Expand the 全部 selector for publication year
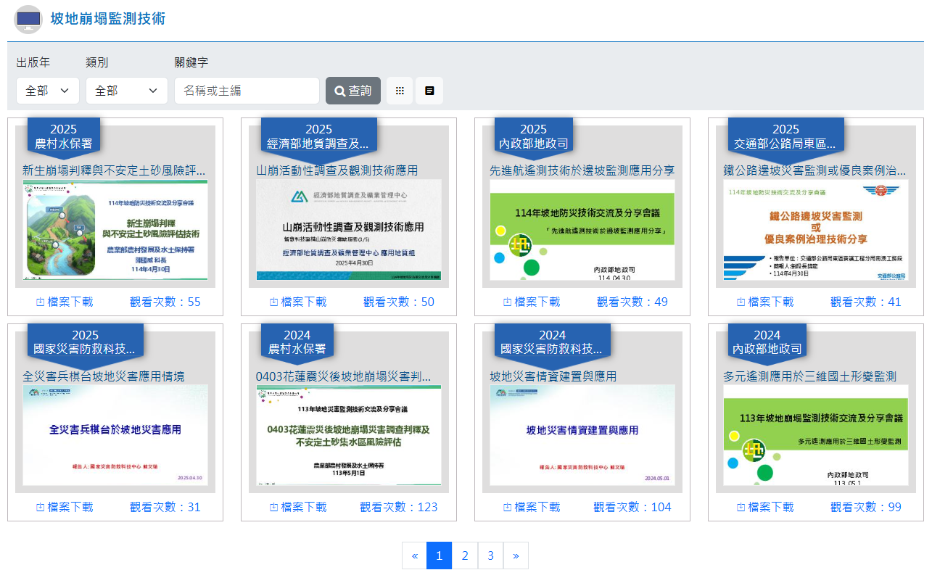 click(47, 91)
